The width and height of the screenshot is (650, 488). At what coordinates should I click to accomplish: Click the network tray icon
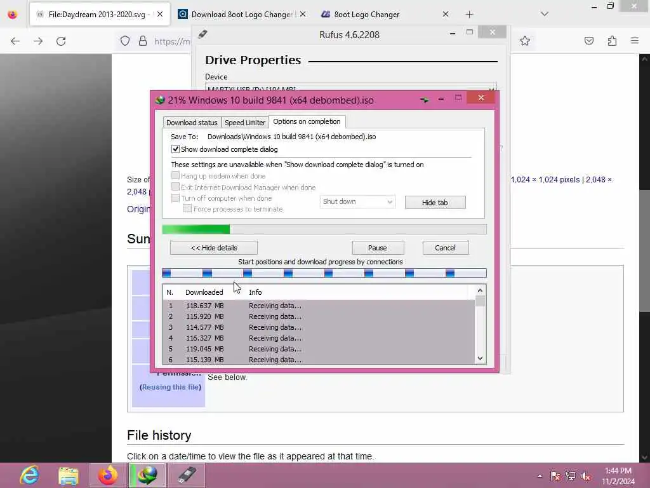[571, 476]
